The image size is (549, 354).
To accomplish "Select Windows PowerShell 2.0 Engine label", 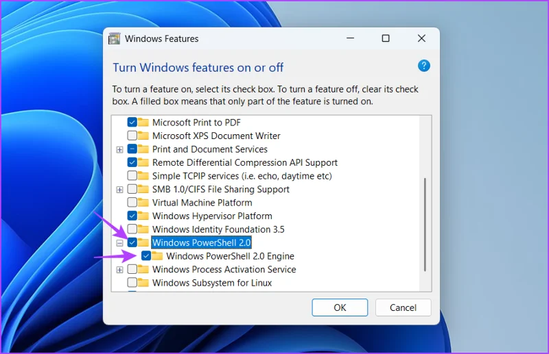I will (x=230, y=256).
